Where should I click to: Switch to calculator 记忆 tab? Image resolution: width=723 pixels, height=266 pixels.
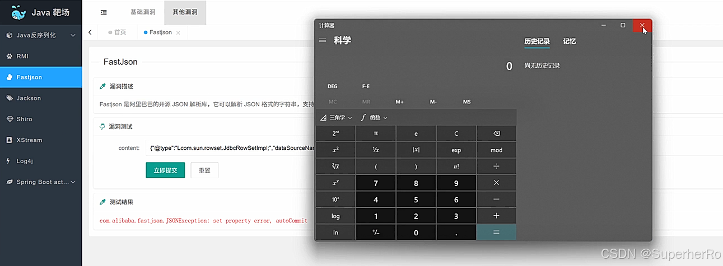[570, 41]
